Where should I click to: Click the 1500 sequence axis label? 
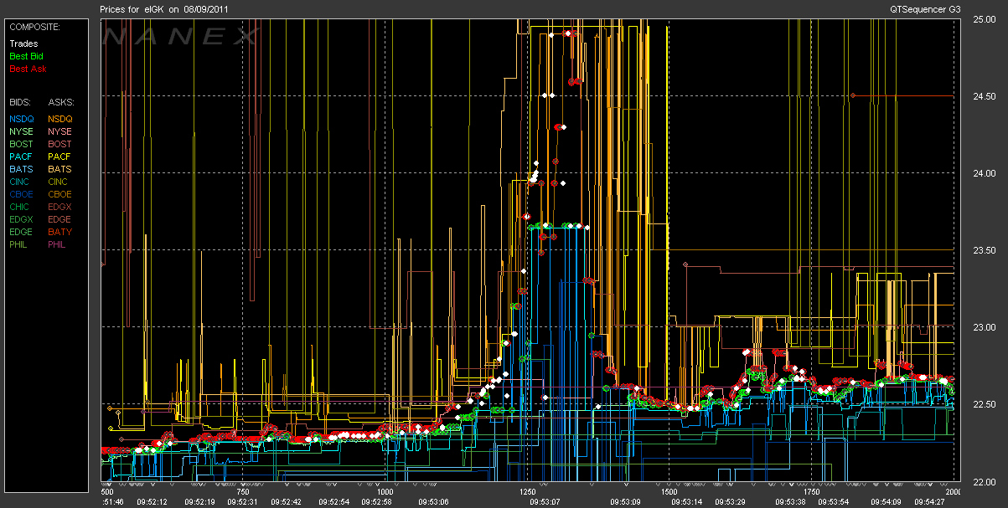(x=669, y=492)
